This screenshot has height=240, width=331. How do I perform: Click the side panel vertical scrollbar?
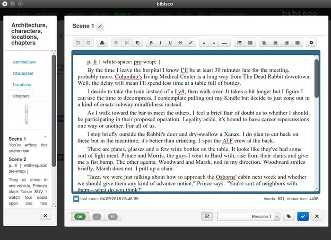pos(53,111)
